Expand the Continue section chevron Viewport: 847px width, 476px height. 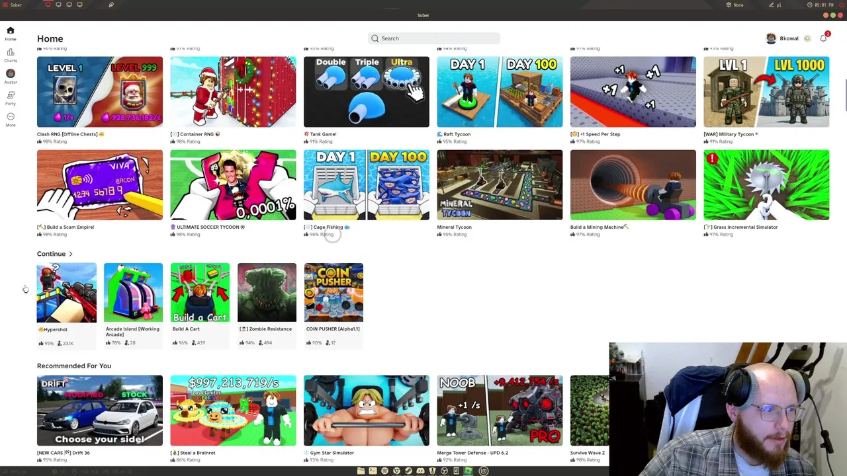[x=71, y=254]
